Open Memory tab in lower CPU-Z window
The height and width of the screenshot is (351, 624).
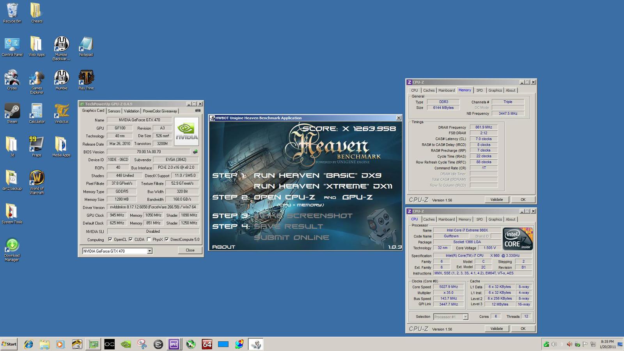click(x=464, y=219)
